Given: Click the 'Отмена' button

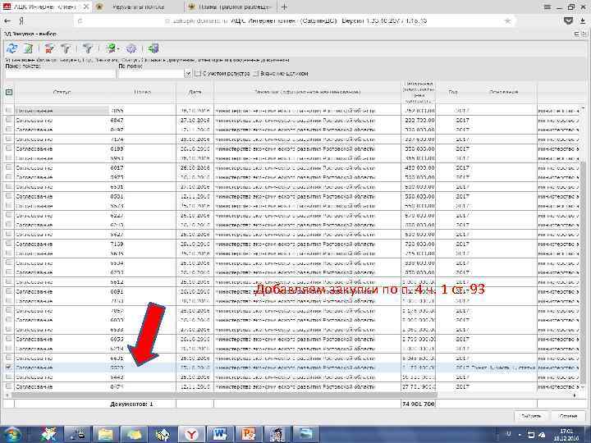Looking at the screenshot, I should pyautogui.click(x=568, y=416).
